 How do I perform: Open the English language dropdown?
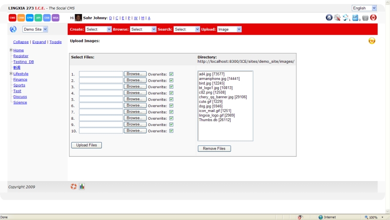click(x=364, y=8)
